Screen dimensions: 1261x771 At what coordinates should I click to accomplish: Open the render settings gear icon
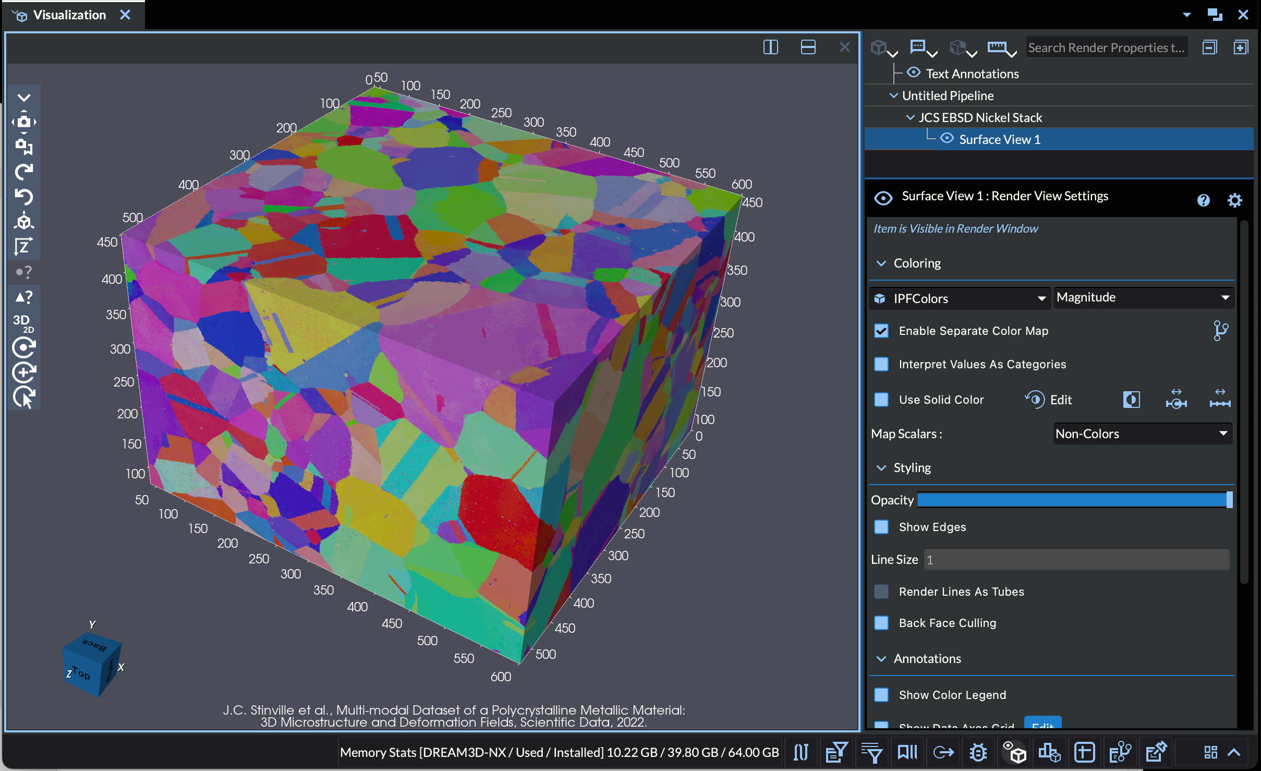tap(1234, 200)
